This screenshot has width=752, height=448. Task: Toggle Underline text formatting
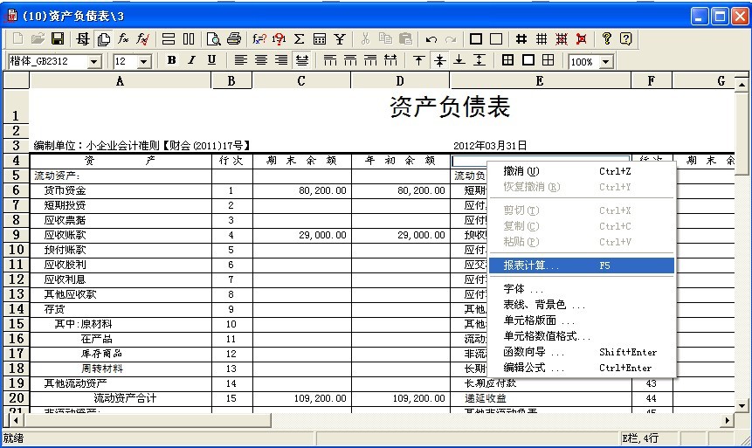211,60
